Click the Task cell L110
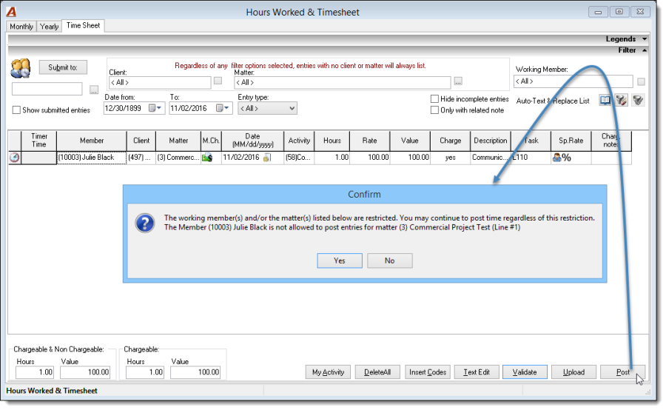This screenshot has height=410, width=666. coord(531,158)
